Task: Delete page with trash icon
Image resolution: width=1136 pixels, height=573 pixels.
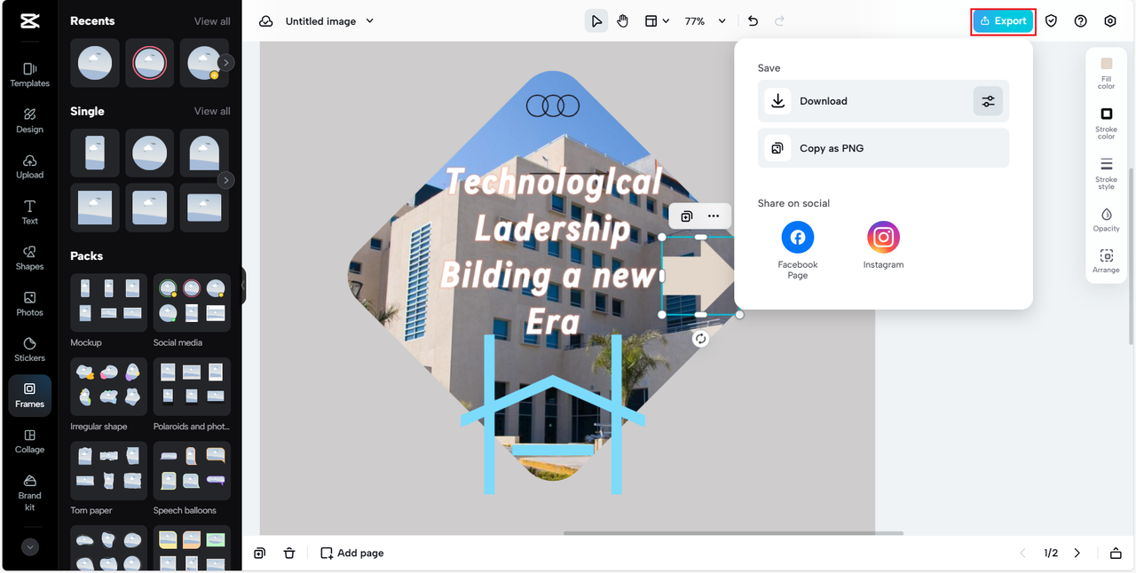Action: [288, 553]
